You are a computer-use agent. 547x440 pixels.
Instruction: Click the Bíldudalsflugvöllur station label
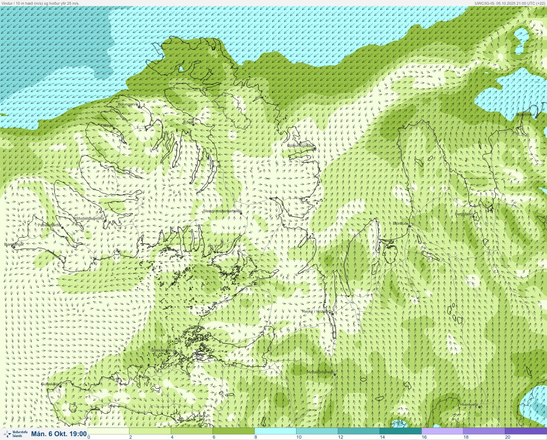[89, 218]
